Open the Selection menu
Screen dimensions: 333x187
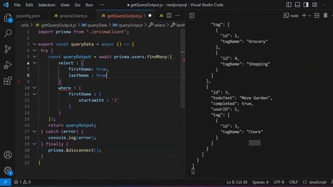tap(47, 5)
